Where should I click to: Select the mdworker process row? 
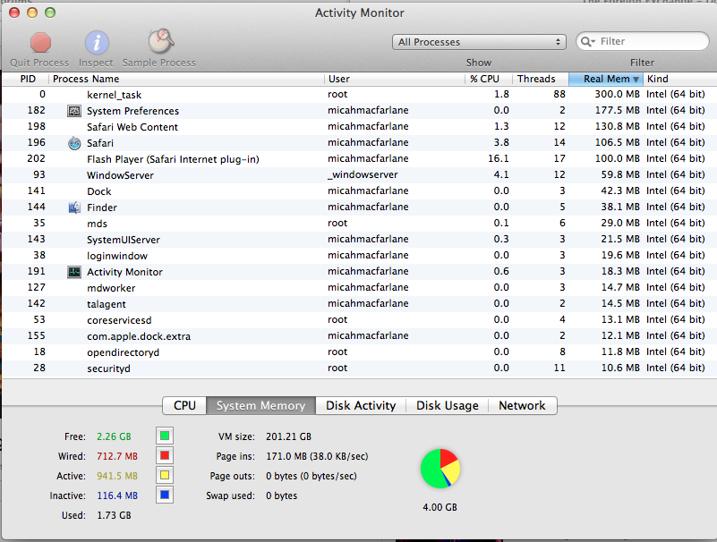point(359,288)
